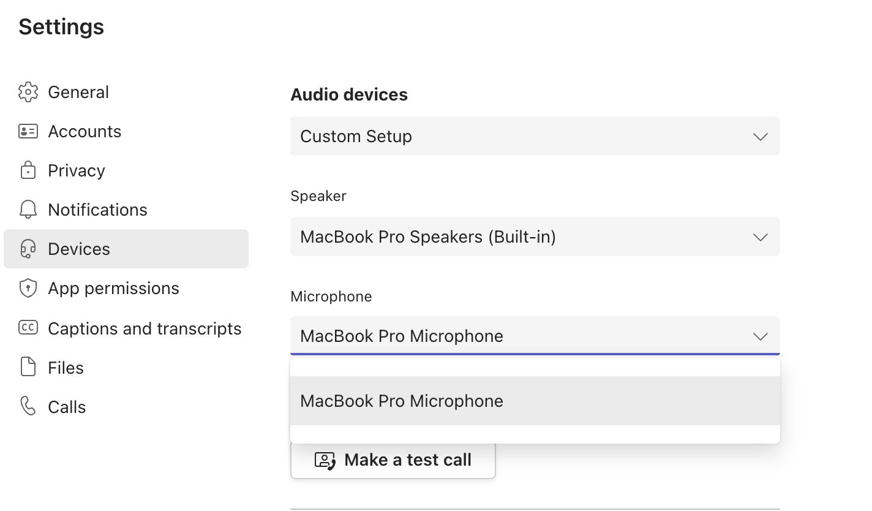Click the Calls phone icon
Screen dimensions: 872x511
tap(28, 406)
